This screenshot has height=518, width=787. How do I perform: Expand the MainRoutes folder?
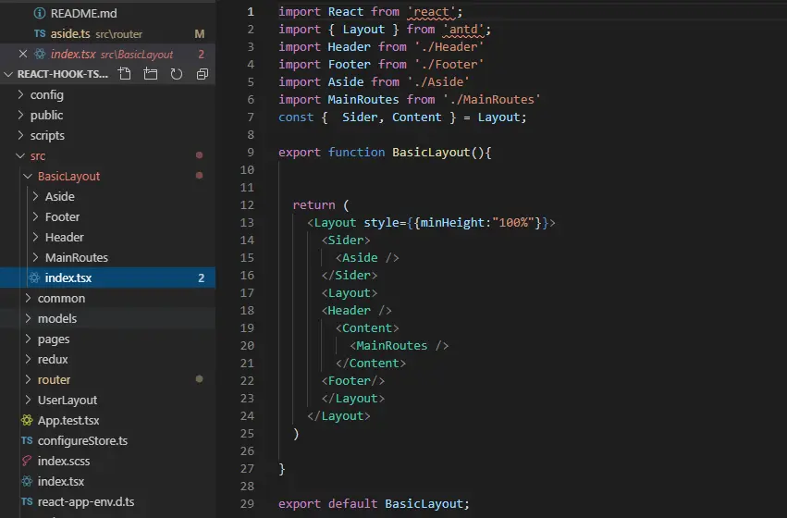point(35,257)
